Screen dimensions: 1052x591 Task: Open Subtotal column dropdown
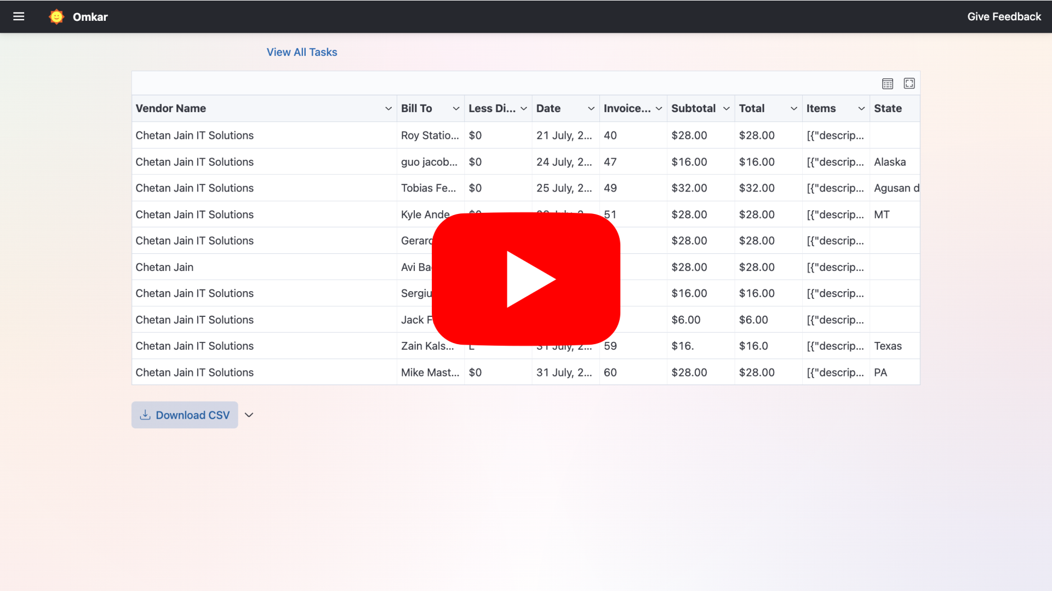(x=727, y=108)
